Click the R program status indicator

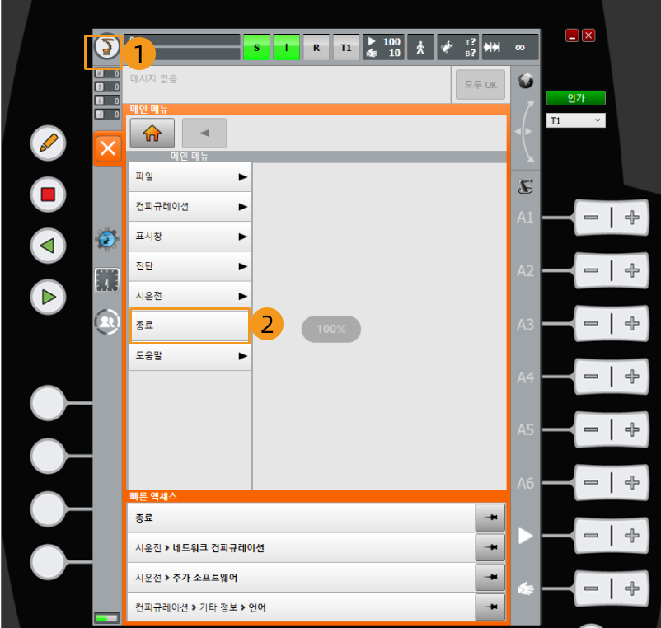point(316,47)
